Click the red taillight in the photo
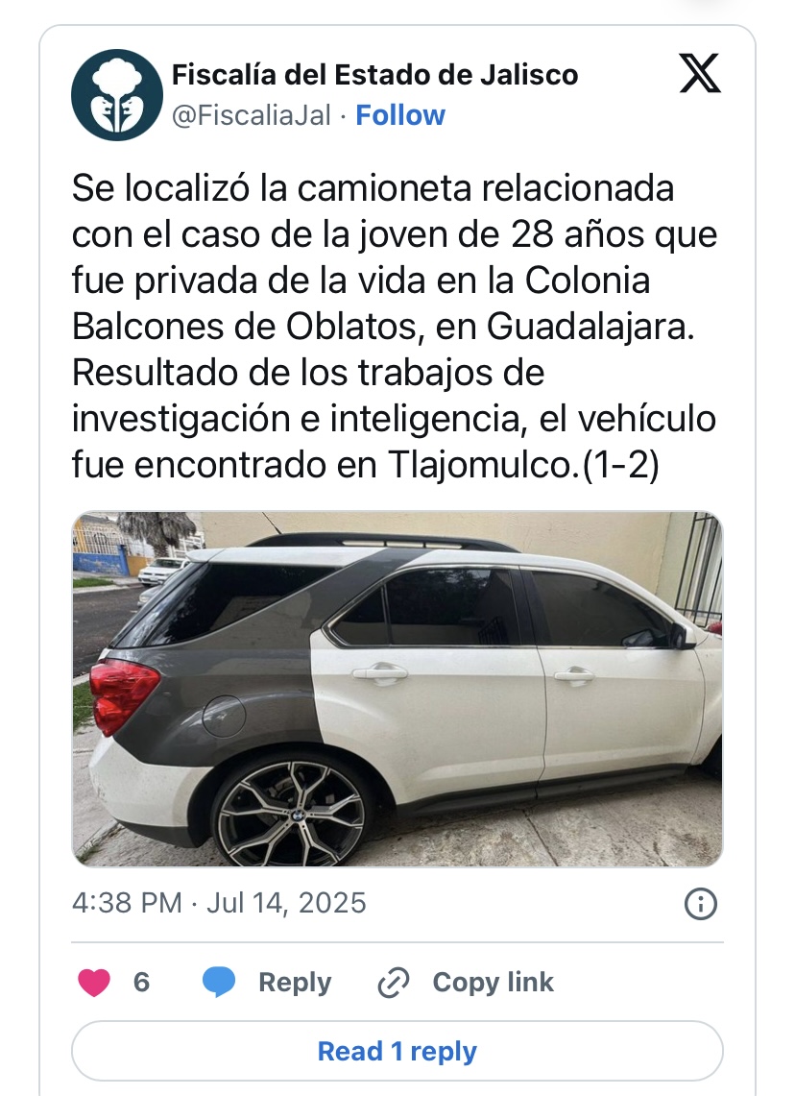Image resolution: width=795 pixels, height=1096 pixels. point(123,695)
